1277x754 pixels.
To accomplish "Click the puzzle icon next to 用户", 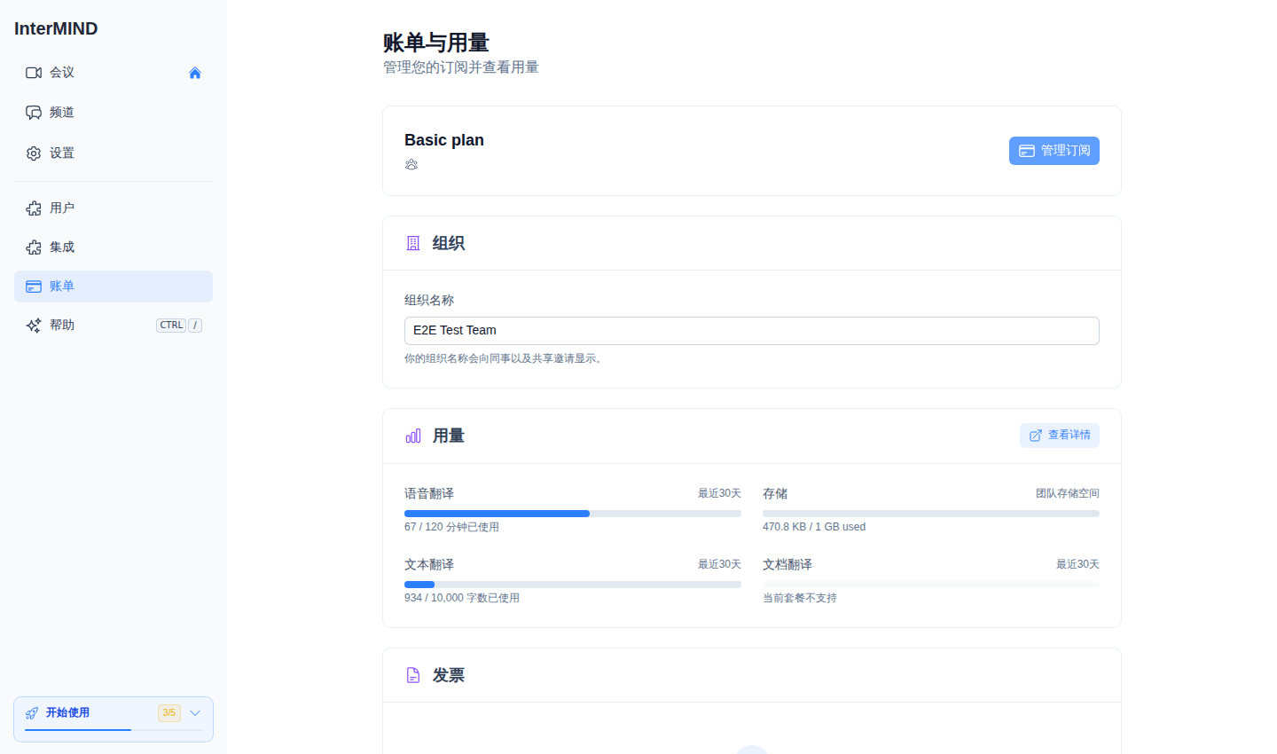I will (34, 208).
